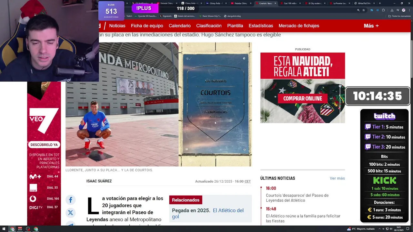This screenshot has height=232, width=413.
Task: Click the COMPRAR ONLINE ad button
Action: coord(303,99)
